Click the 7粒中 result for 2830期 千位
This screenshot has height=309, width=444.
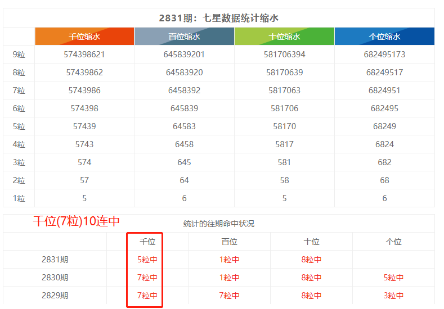click(x=147, y=278)
